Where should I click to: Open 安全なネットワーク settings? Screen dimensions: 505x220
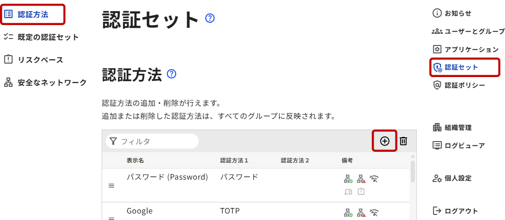[x=52, y=83]
